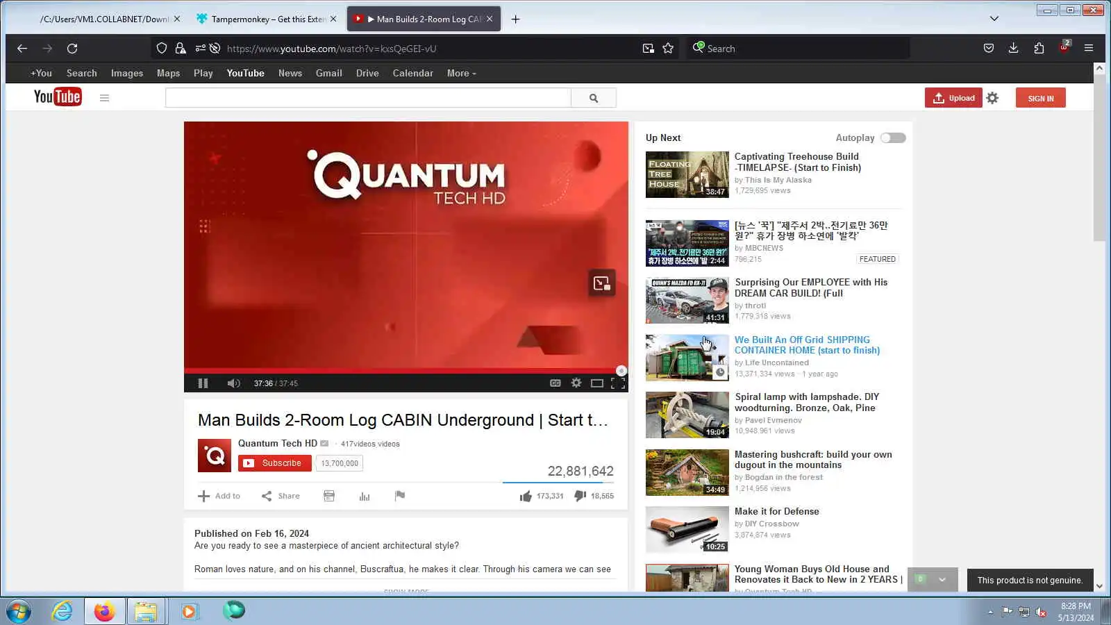The width and height of the screenshot is (1111, 625).
Task: Click the Quantum Tech HD channel avatar
Action: 215,456
